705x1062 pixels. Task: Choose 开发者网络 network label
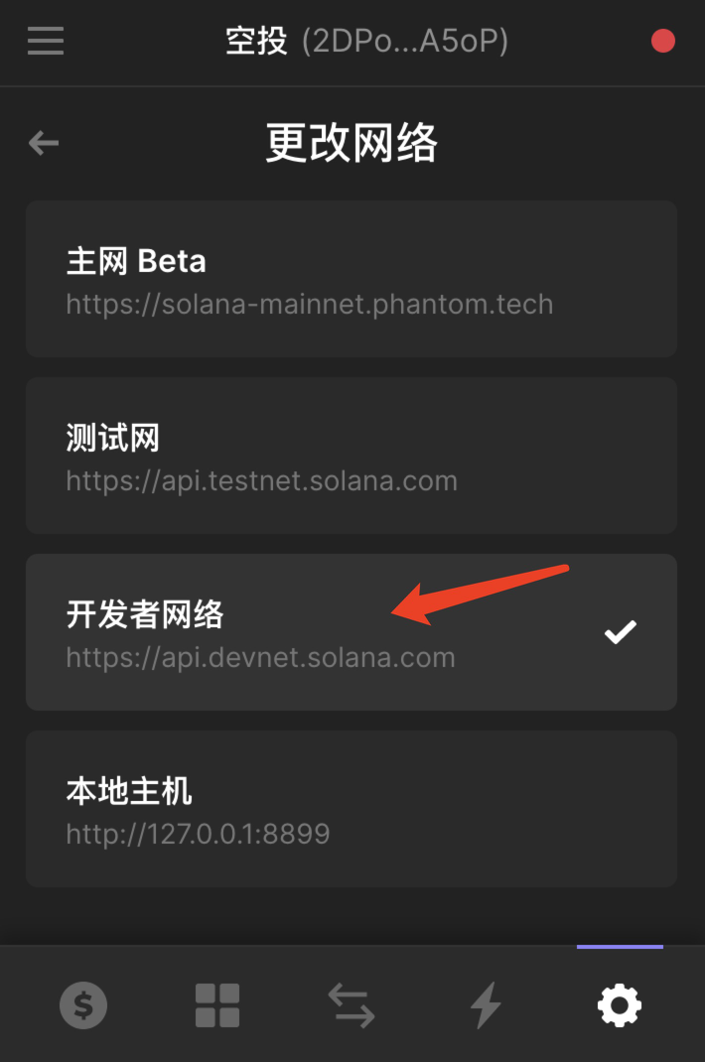pyautogui.click(x=145, y=614)
